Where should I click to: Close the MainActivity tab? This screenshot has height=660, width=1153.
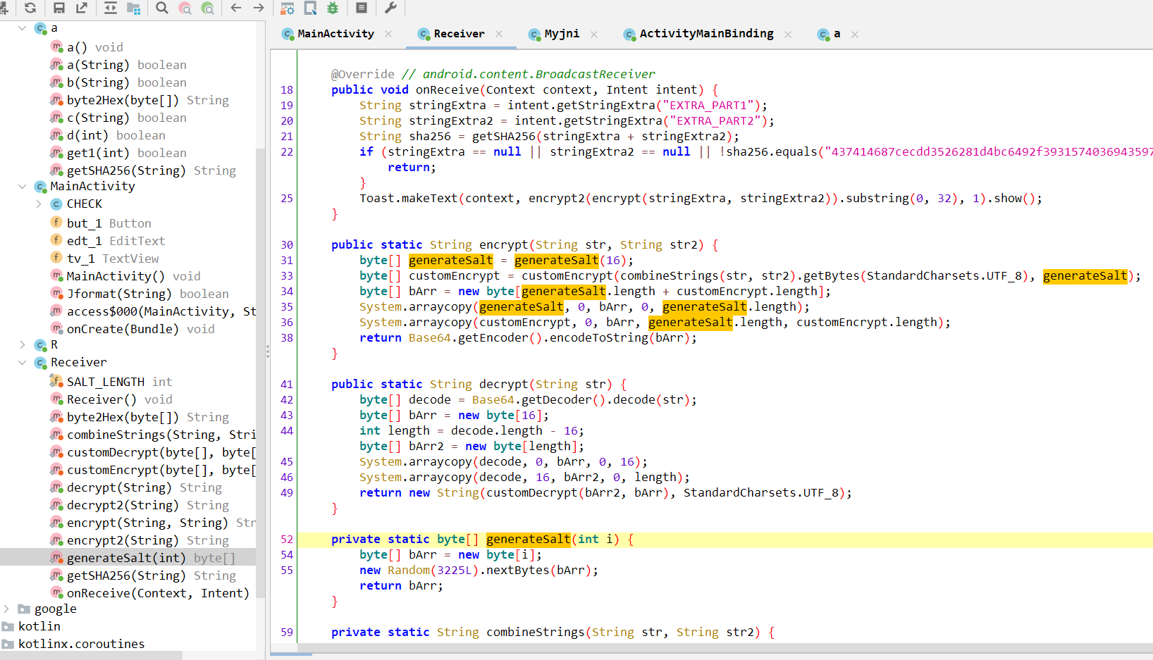pyautogui.click(x=388, y=34)
